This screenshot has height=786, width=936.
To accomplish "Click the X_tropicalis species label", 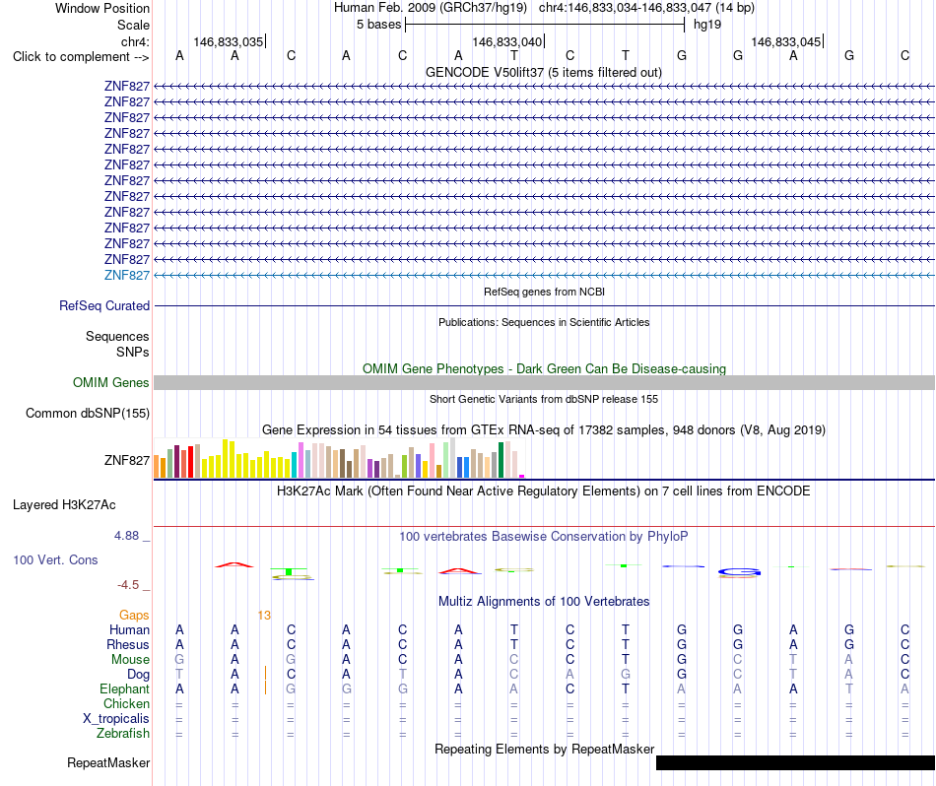I will click(116, 719).
